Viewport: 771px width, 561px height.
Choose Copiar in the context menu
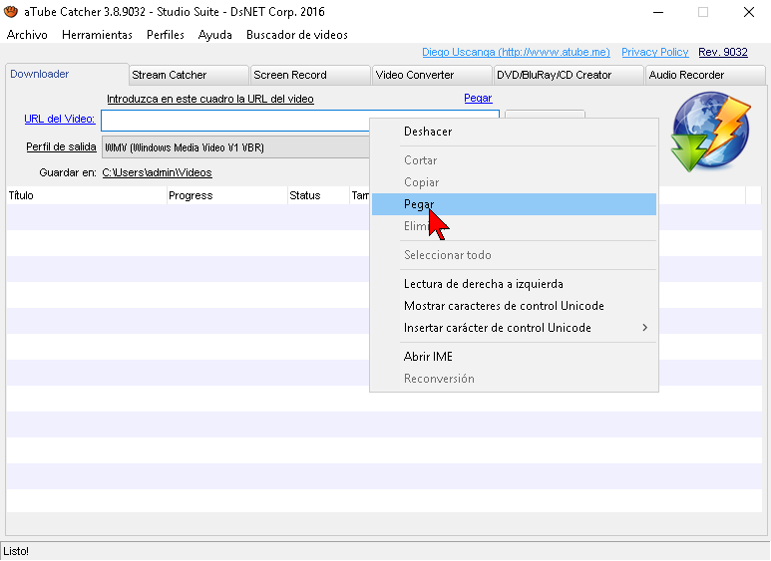pyautogui.click(x=514, y=182)
